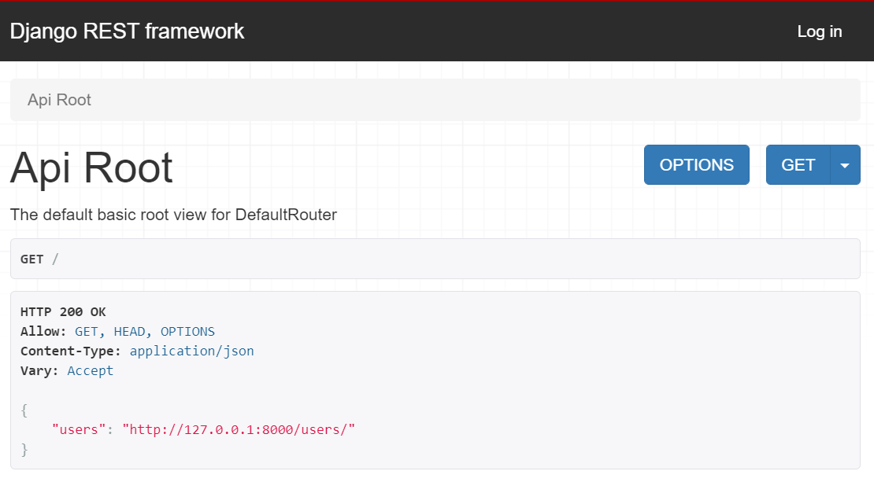Click the Allow header value GET, HEAD, OPTIONS
The width and height of the screenshot is (874, 482).
pos(145,332)
